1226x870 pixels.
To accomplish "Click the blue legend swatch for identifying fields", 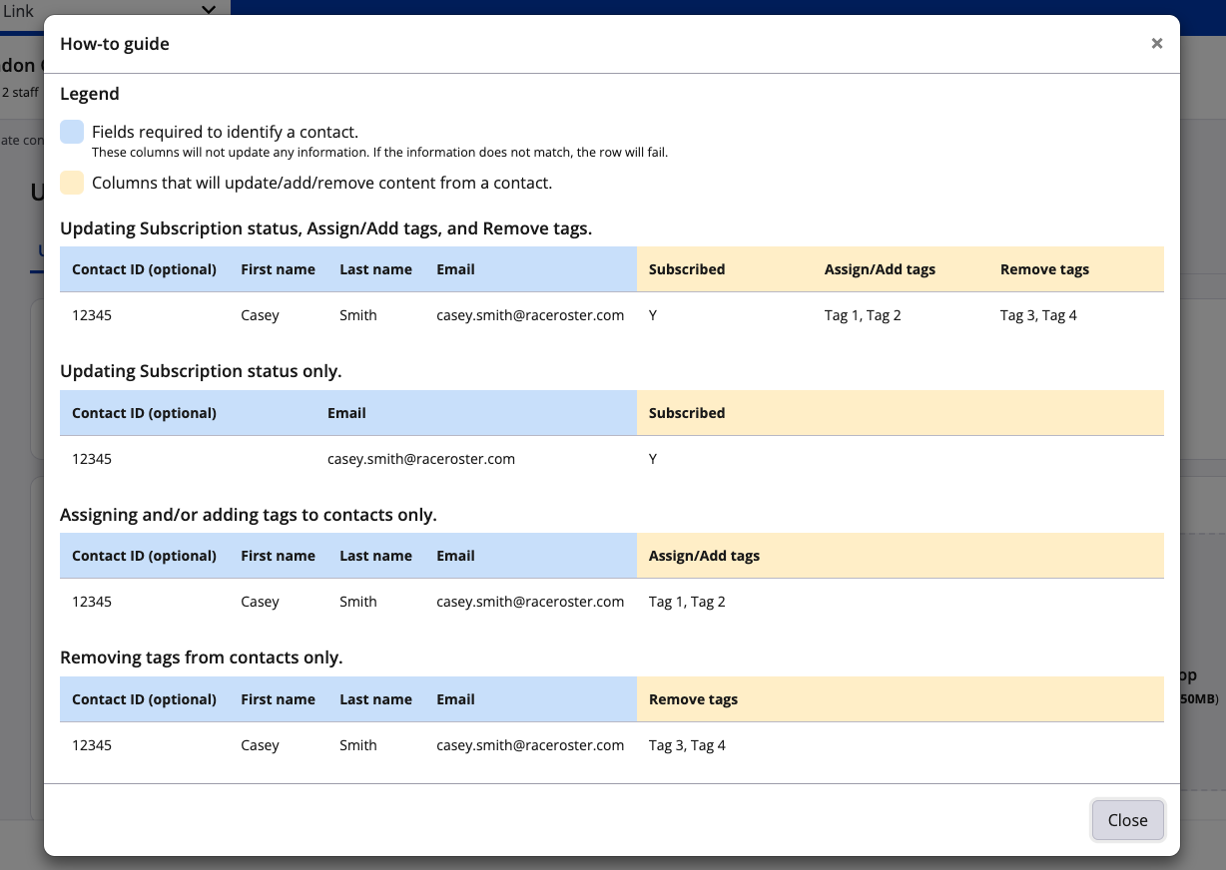I will click(x=72, y=132).
